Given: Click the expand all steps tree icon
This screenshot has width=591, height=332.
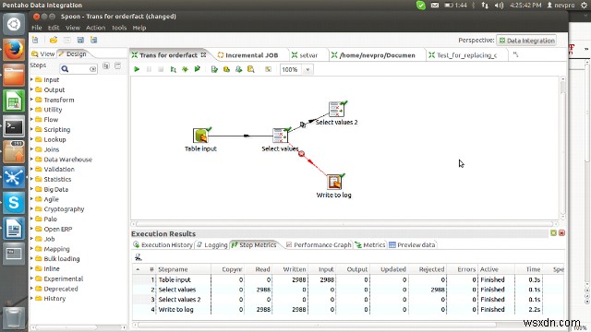Looking at the screenshot, I should coord(106,65).
